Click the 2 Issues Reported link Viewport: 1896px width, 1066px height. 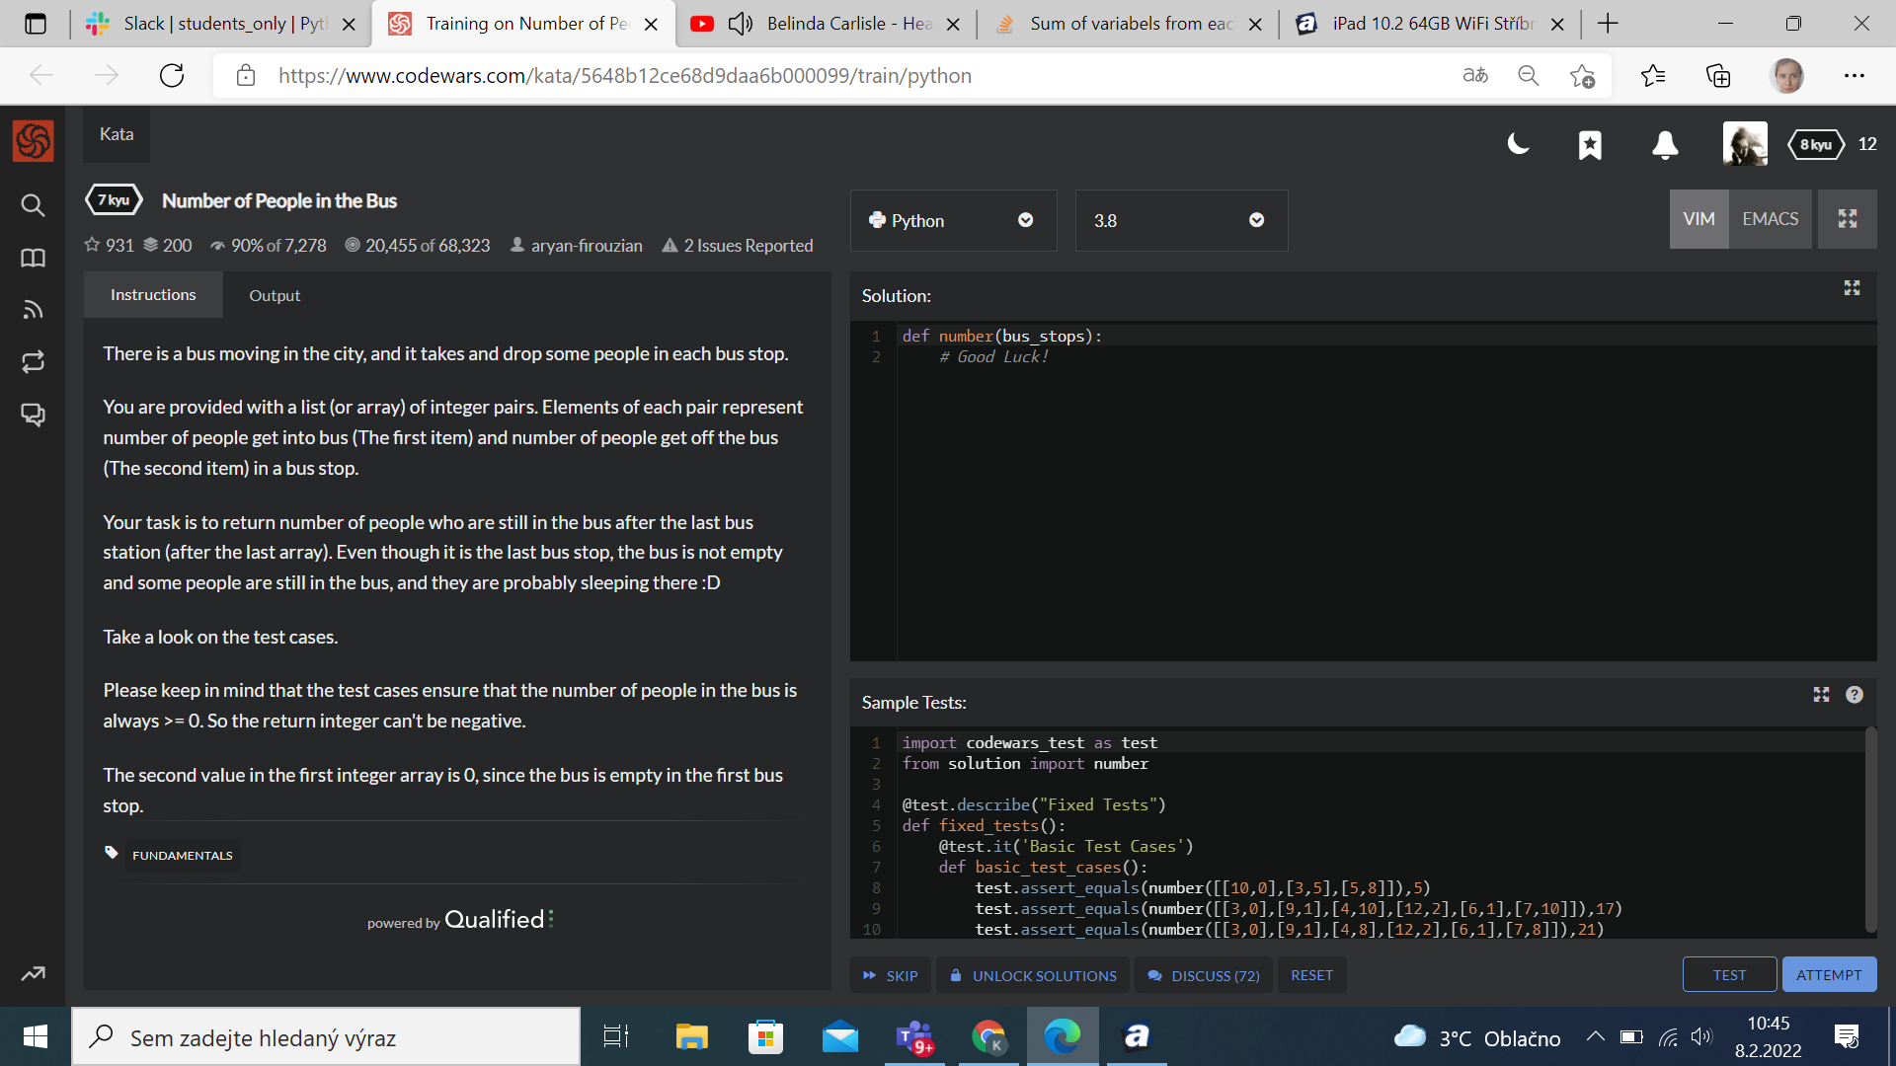(738, 246)
